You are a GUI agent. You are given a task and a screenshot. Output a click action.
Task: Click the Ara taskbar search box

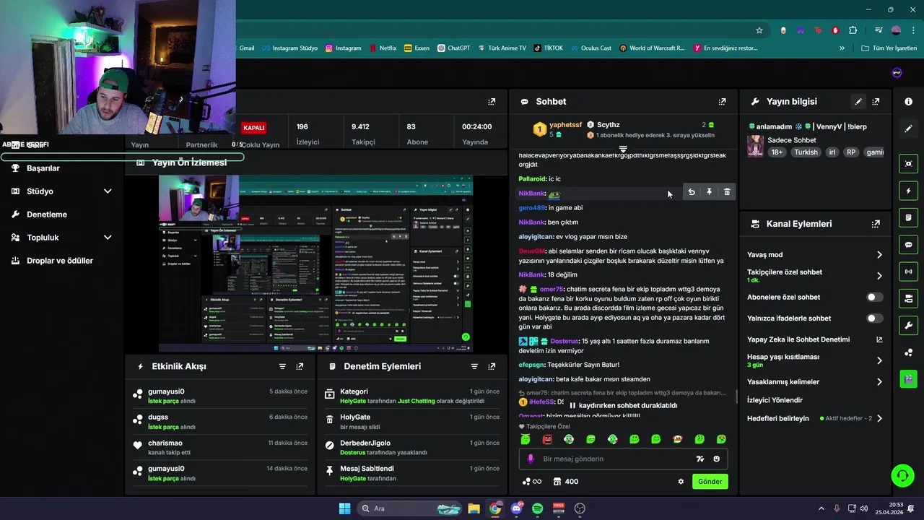[409, 508]
